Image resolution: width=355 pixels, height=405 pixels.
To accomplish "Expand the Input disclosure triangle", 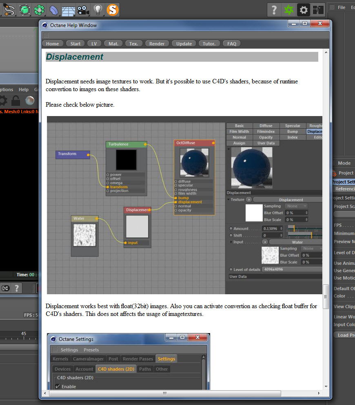I will (231, 242).
